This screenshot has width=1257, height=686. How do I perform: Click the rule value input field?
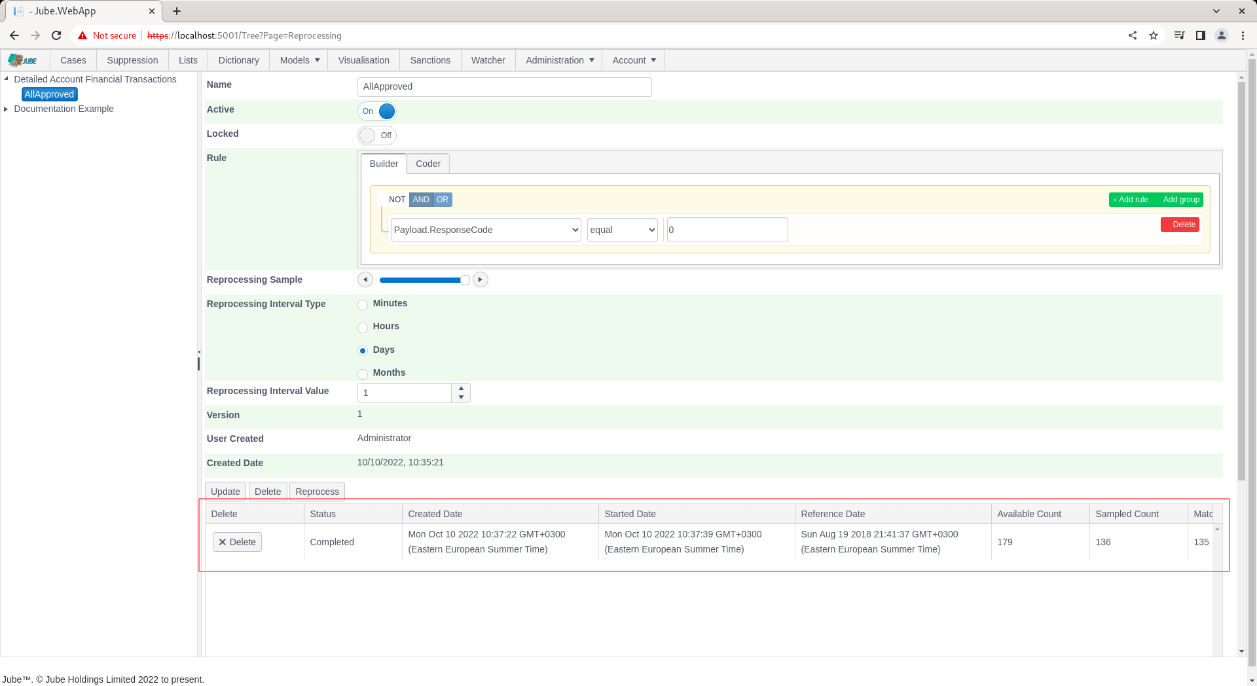(x=727, y=230)
